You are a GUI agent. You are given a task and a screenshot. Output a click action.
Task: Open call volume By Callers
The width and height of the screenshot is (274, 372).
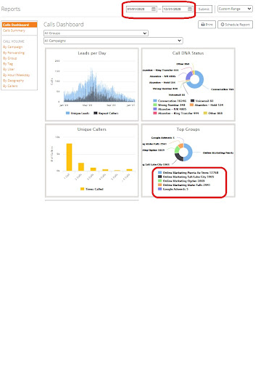(x=10, y=86)
